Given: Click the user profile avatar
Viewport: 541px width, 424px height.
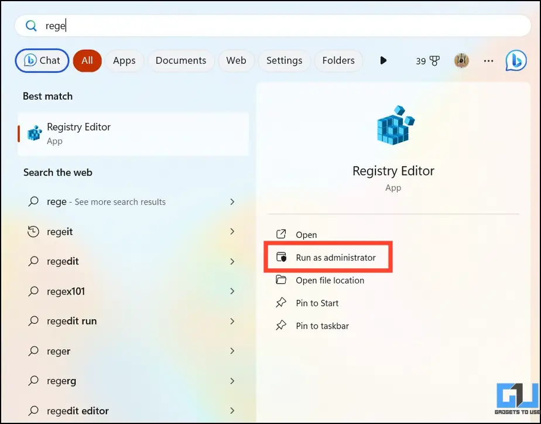Looking at the screenshot, I should 461,61.
